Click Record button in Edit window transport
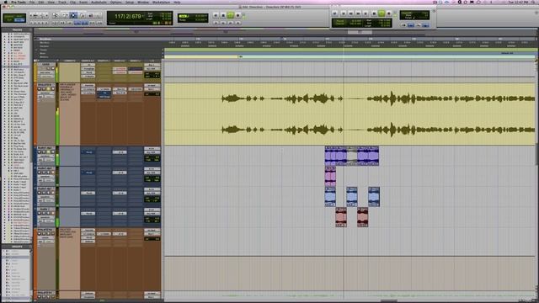 point(237,15)
